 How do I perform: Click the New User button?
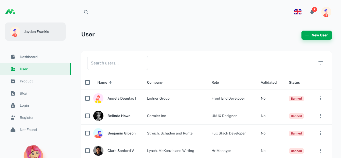(317, 35)
